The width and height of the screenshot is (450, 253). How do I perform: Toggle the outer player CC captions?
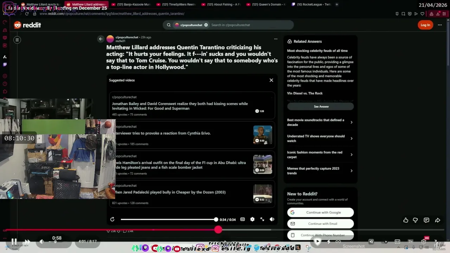(397, 242)
